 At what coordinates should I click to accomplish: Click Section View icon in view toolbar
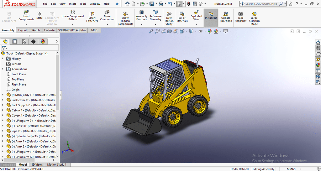170,31
